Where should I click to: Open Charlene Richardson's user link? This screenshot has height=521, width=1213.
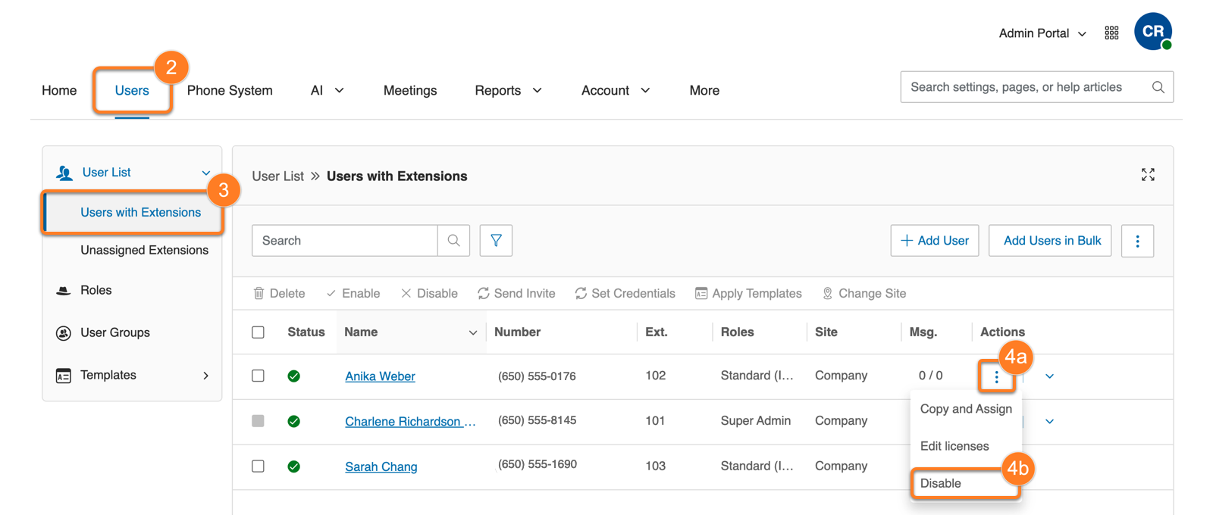pos(403,422)
